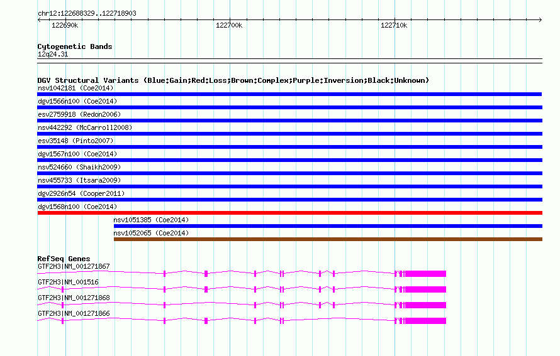Click the Cytogenetic Bands track title
The height and width of the screenshot is (356, 560).
click(x=75, y=46)
